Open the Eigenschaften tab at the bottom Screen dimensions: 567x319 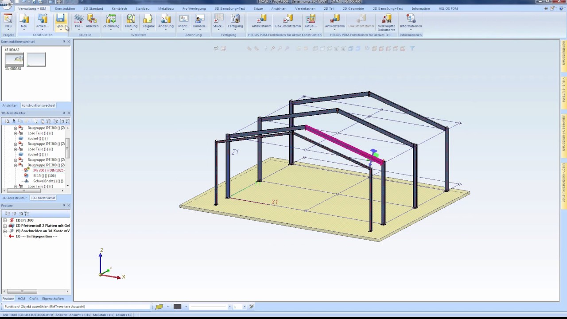coord(53,299)
